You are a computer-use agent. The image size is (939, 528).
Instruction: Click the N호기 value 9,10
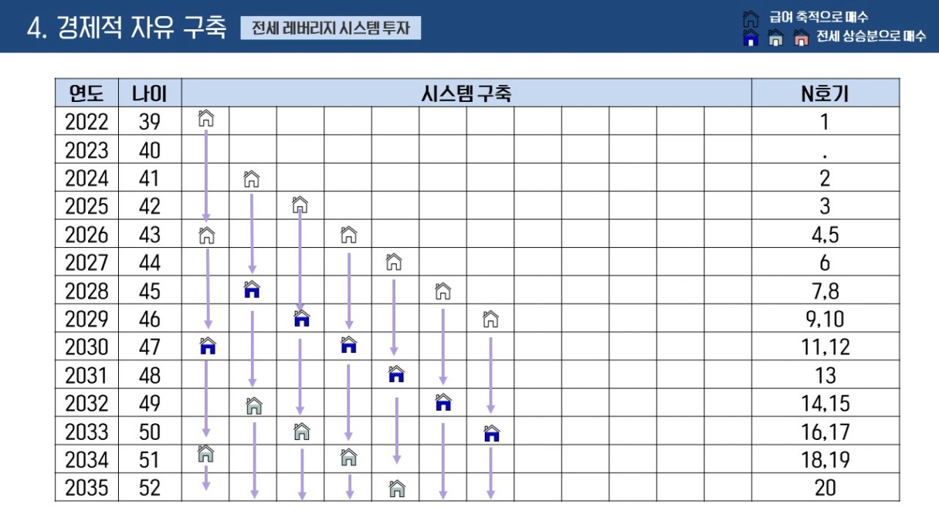tap(825, 319)
